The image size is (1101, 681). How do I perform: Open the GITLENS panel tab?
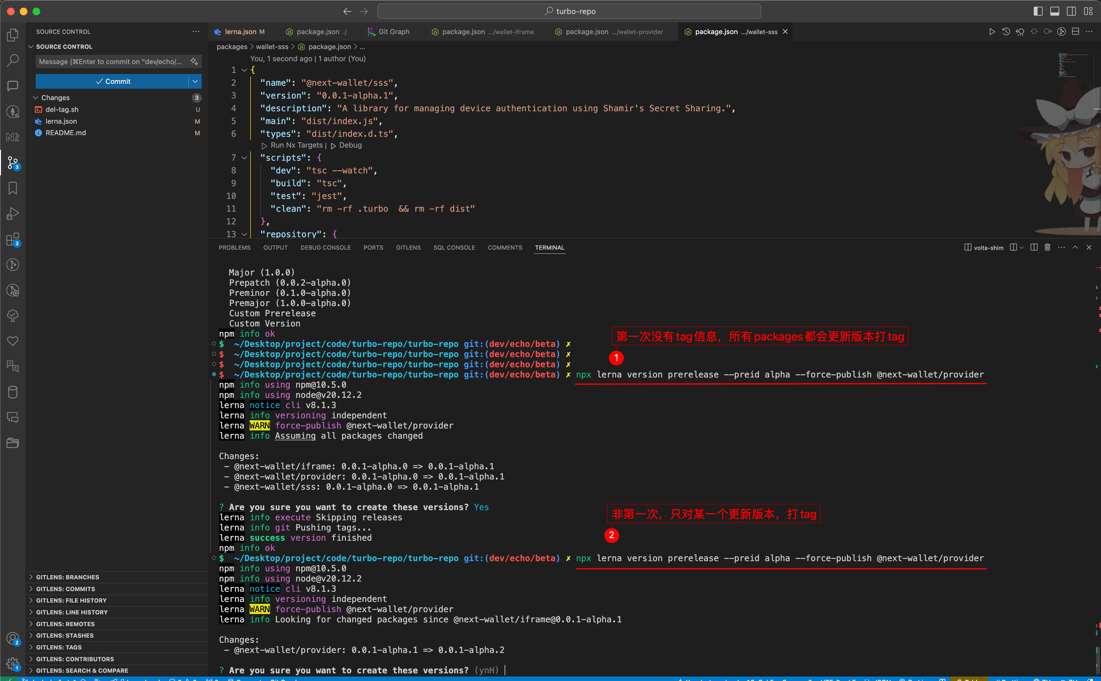point(408,247)
